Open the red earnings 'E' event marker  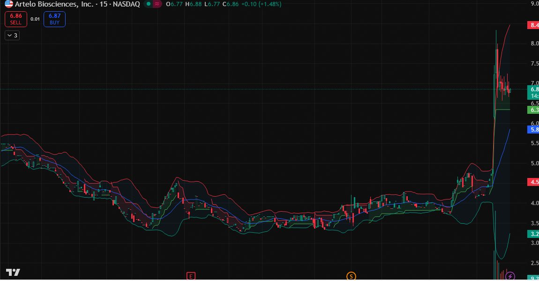191,276
